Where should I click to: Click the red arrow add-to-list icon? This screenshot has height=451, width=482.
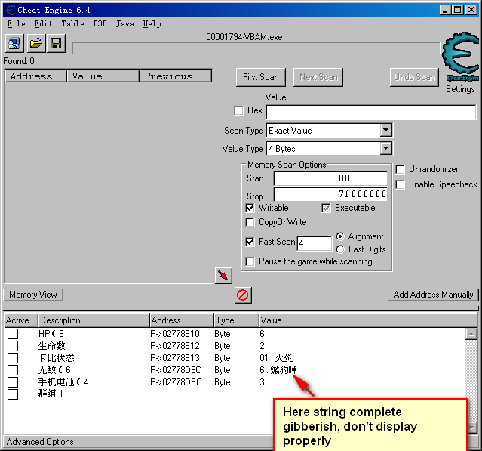click(x=223, y=275)
